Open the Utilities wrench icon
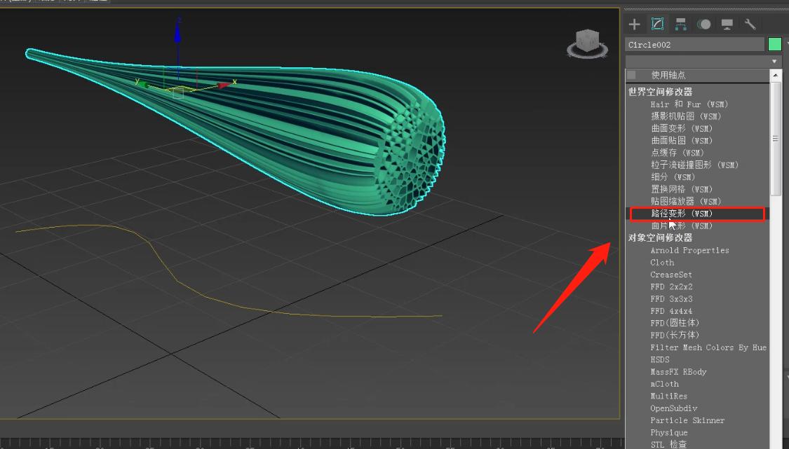The width and height of the screenshot is (789, 449). pyautogui.click(x=750, y=25)
